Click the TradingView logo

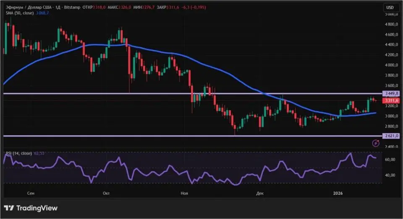click(31, 208)
